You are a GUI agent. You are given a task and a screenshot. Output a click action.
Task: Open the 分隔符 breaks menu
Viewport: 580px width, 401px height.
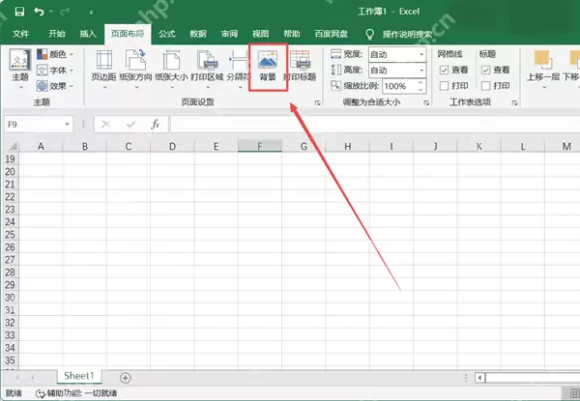[x=238, y=70]
